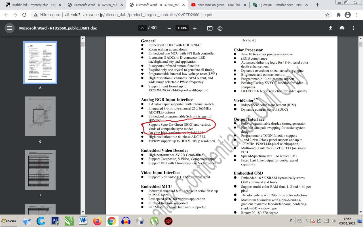Image resolution: width=363 pixels, height=227 pixels.
Task: Close the 'Question - Portable snes' tab
Action: point(306,5)
